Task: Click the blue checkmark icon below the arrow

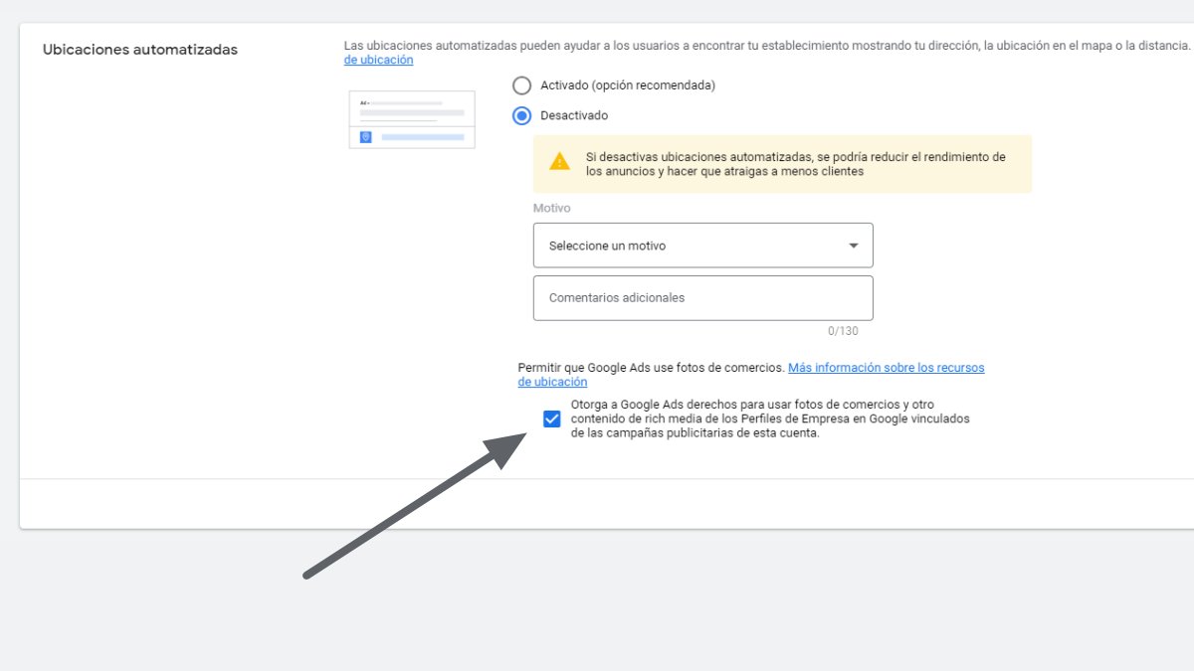Action: click(552, 419)
